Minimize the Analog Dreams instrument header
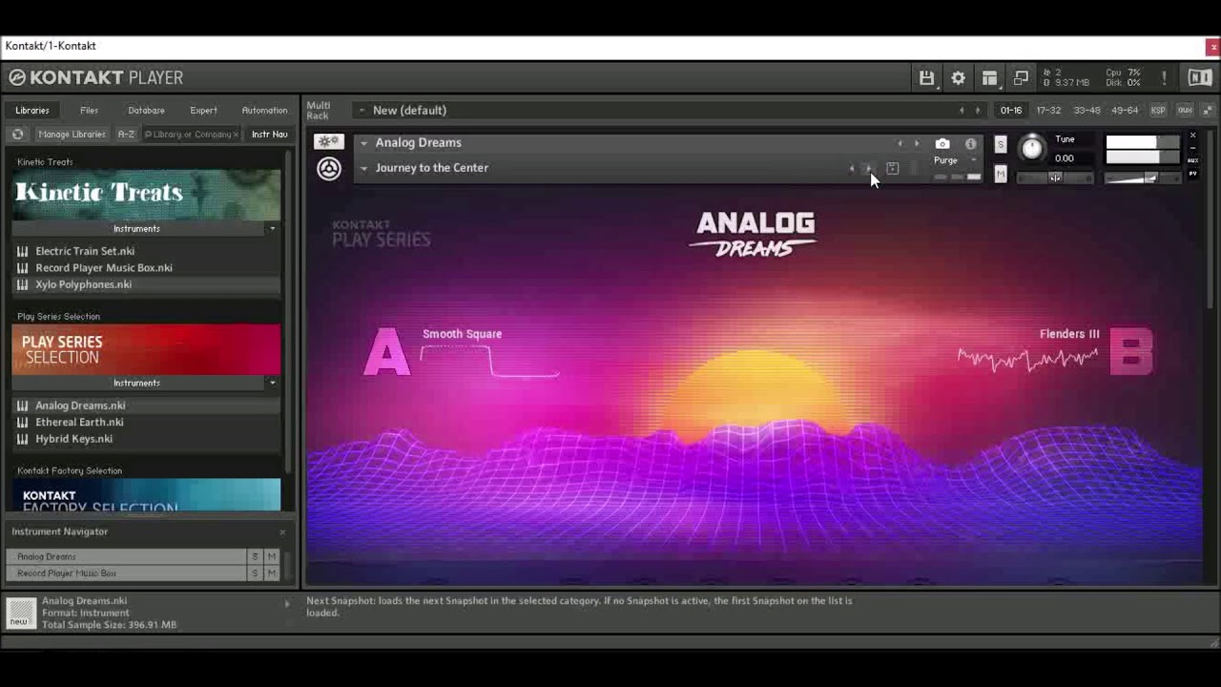 point(1192,148)
